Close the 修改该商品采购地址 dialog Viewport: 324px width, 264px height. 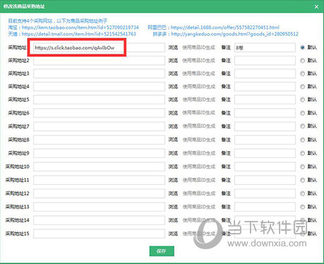(x=316, y=7)
